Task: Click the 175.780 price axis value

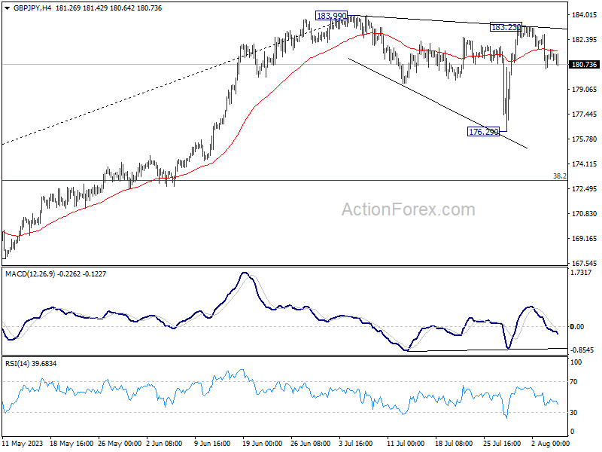Action: (585, 139)
